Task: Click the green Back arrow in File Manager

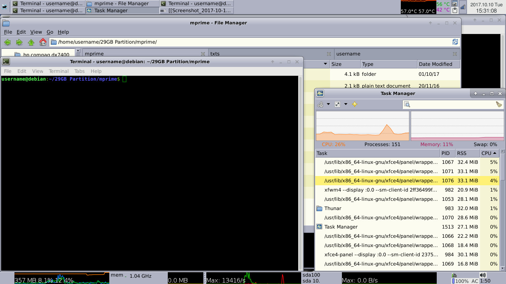Action: pyautogui.click(x=7, y=42)
